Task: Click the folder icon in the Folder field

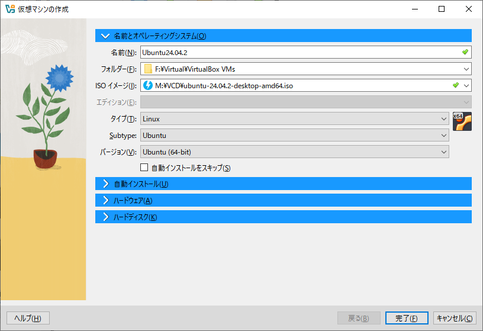Action: pos(148,69)
